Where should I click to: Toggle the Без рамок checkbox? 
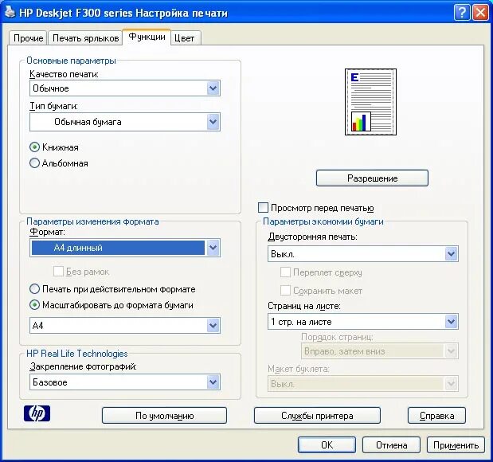pos(58,272)
